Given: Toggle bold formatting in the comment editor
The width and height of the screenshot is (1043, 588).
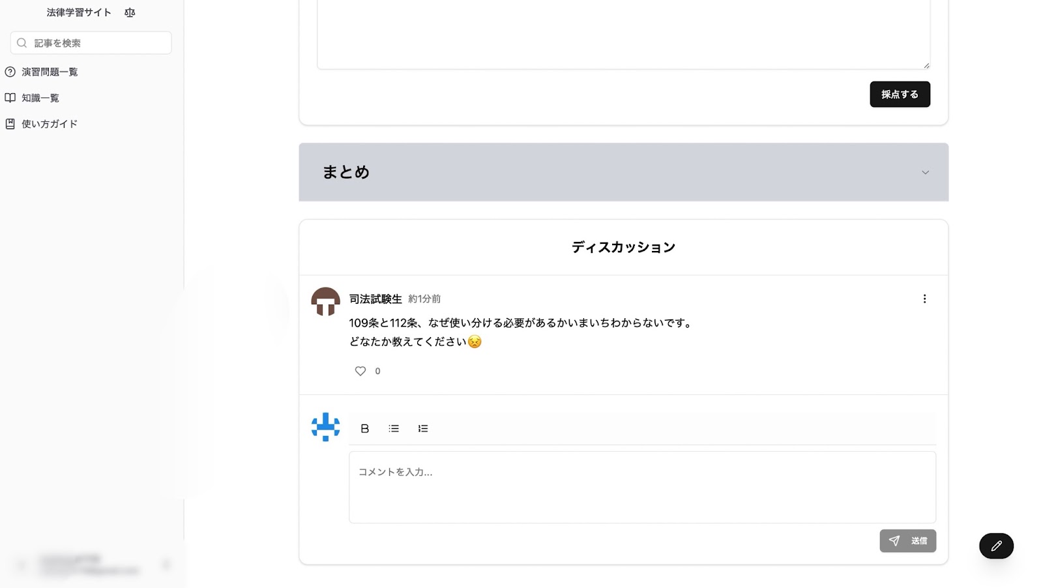Looking at the screenshot, I should pos(365,428).
